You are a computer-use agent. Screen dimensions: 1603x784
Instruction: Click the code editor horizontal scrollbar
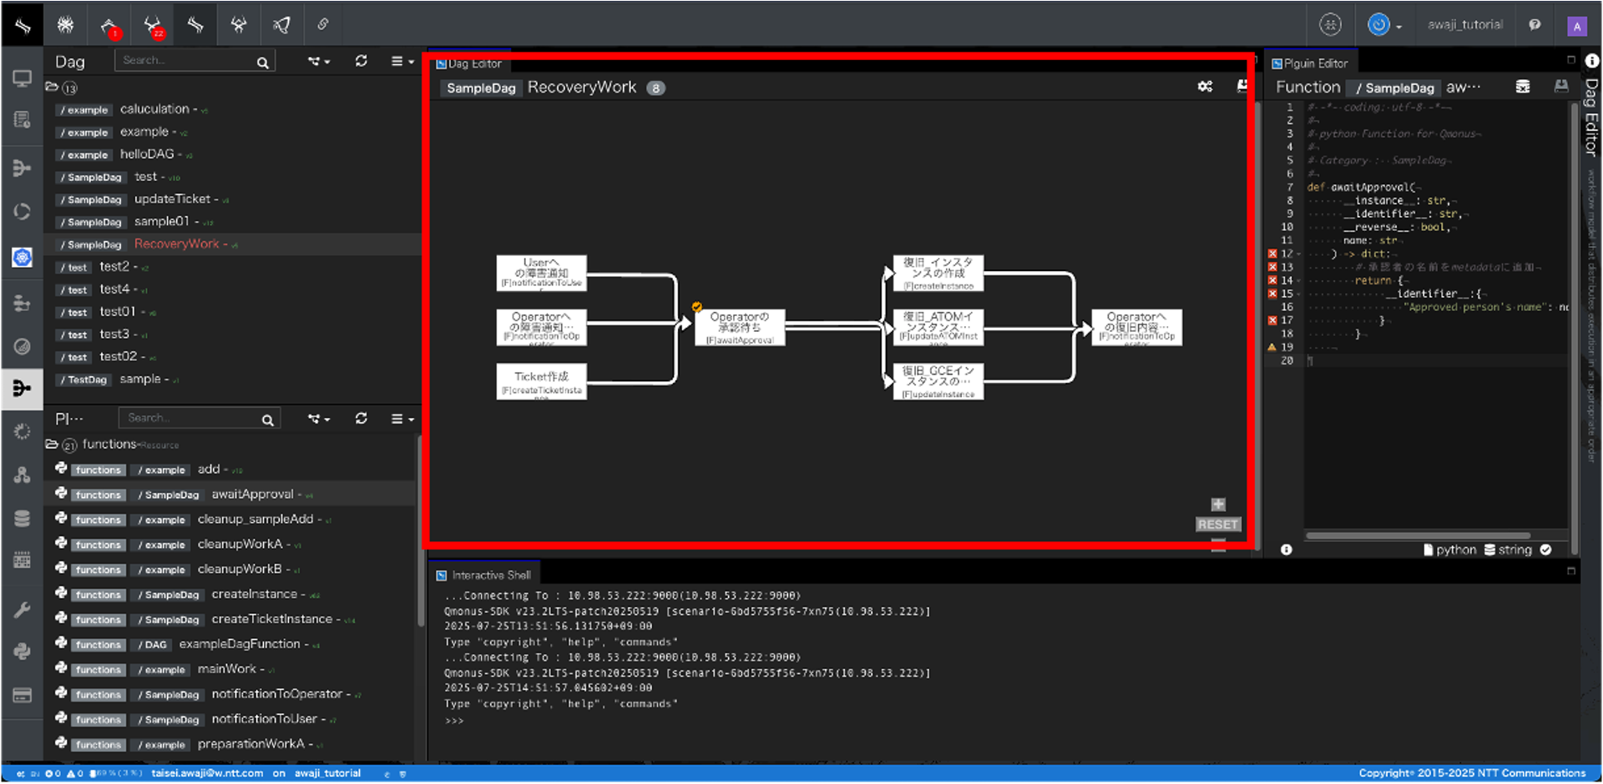coord(1418,535)
